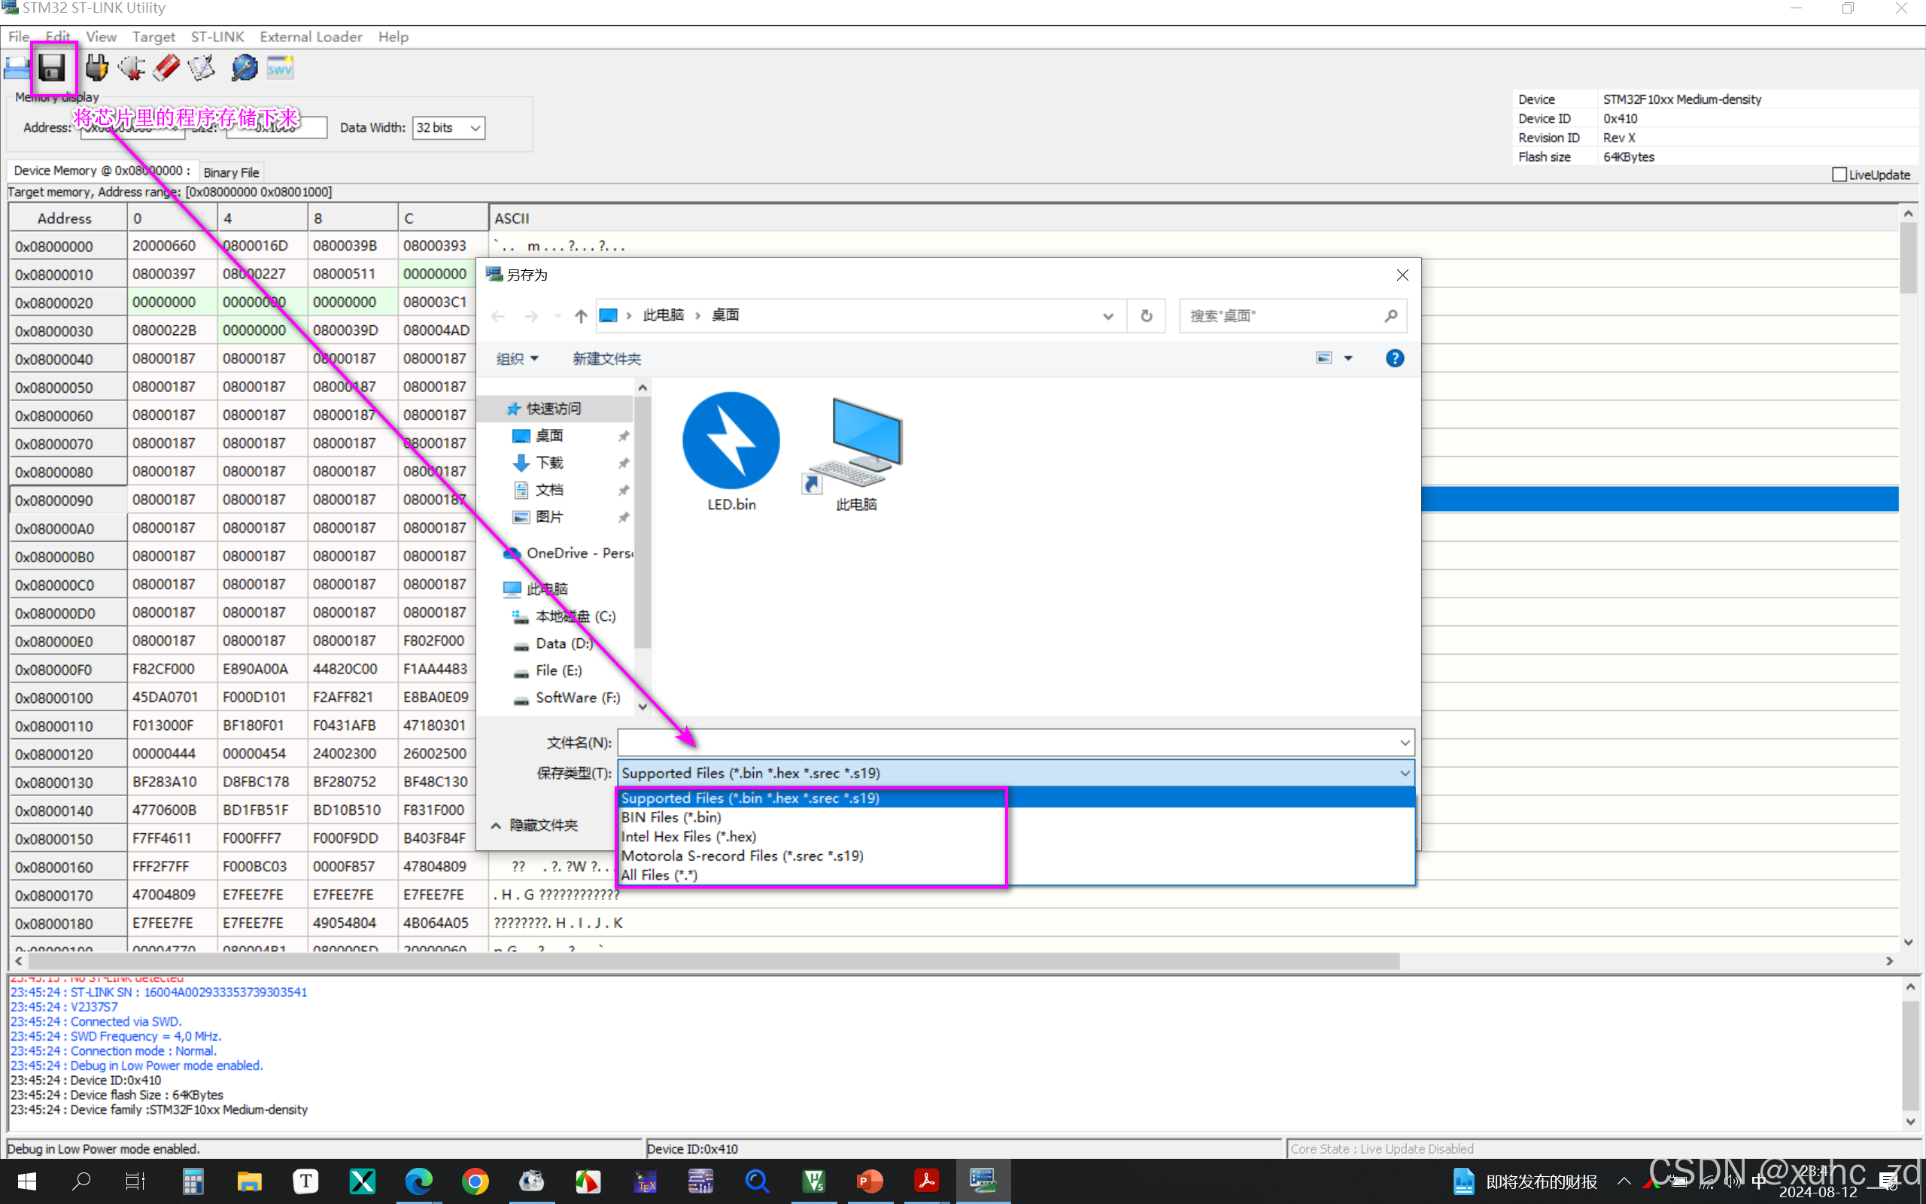1926x1204 pixels.
Task: Select OneDrive - Personal in sidebar
Action: [x=568, y=552]
